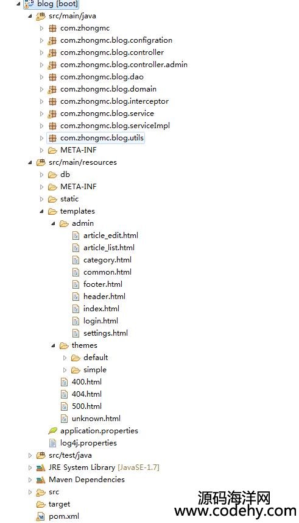The image size is (299, 523).
Task: Expand the default theme folder
Action: [x=65, y=358]
